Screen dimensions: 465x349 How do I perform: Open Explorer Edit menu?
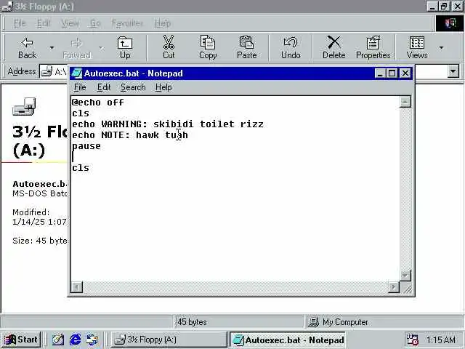(x=44, y=23)
